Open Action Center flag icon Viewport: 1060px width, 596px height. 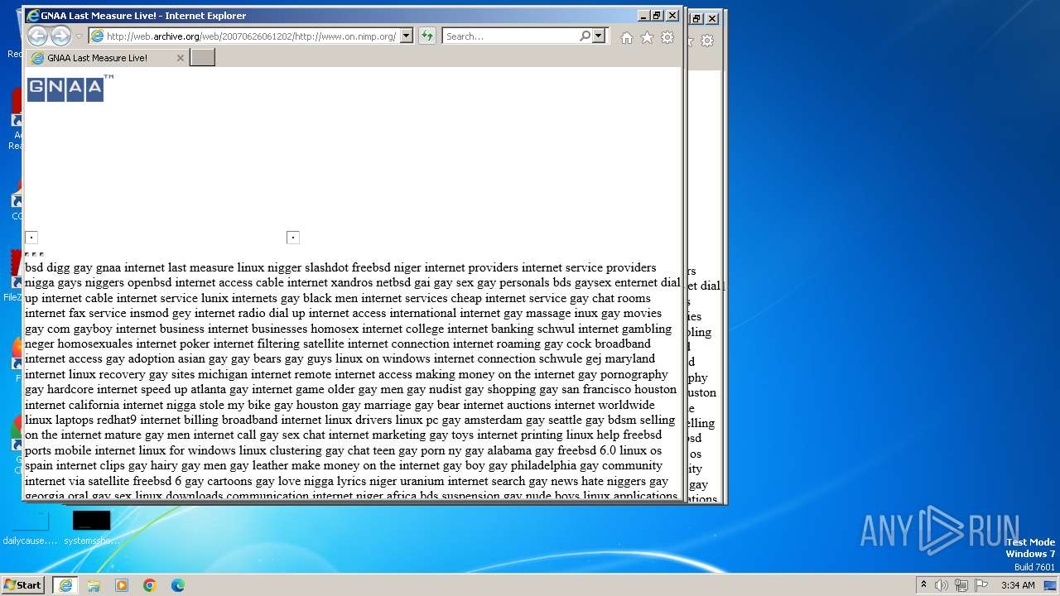point(981,585)
